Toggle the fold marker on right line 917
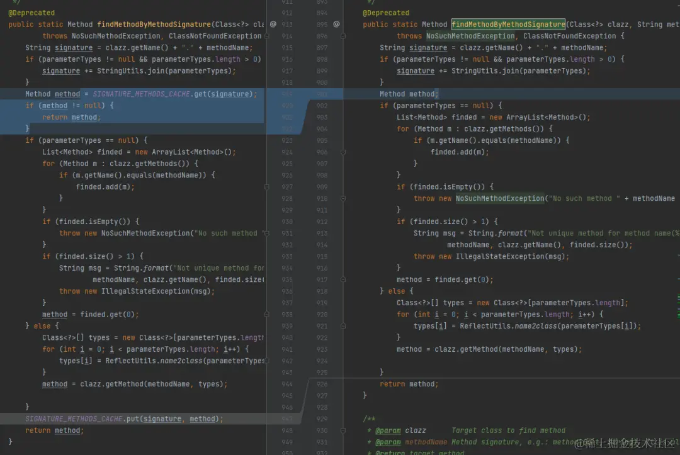 (x=343, y=279)
